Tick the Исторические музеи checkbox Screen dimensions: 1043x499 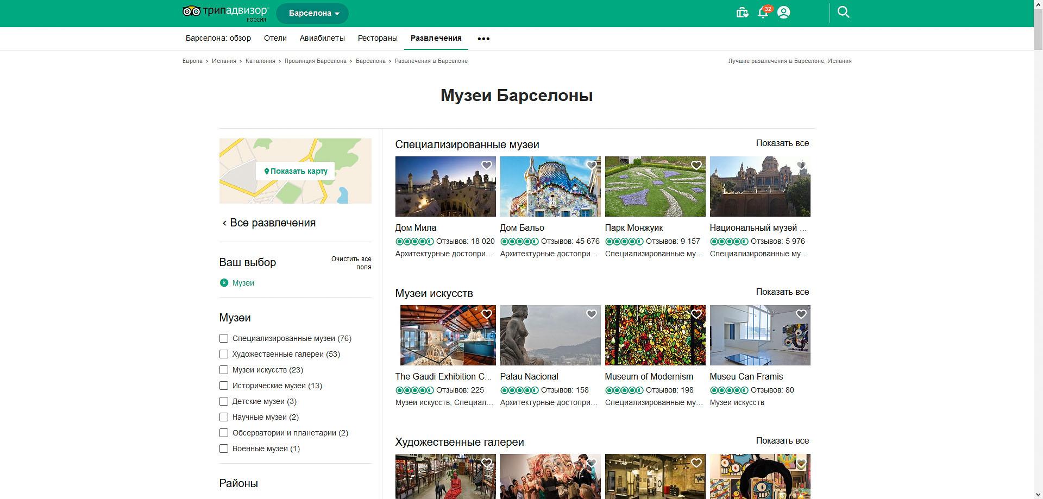pyautogui.click(x=224, y=386)
